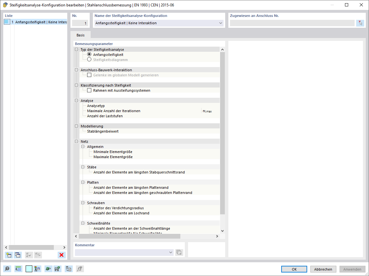Click right arrow of parameter horizontal scrollbar

coord(217,236)
